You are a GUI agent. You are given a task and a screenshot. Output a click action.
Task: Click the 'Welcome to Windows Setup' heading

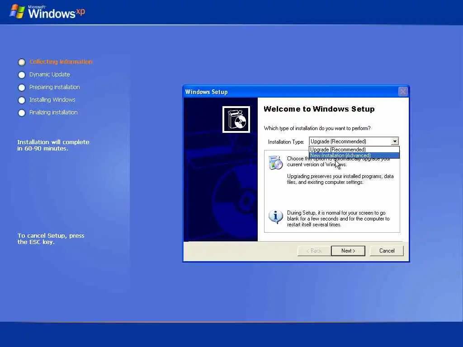[319, 109]
